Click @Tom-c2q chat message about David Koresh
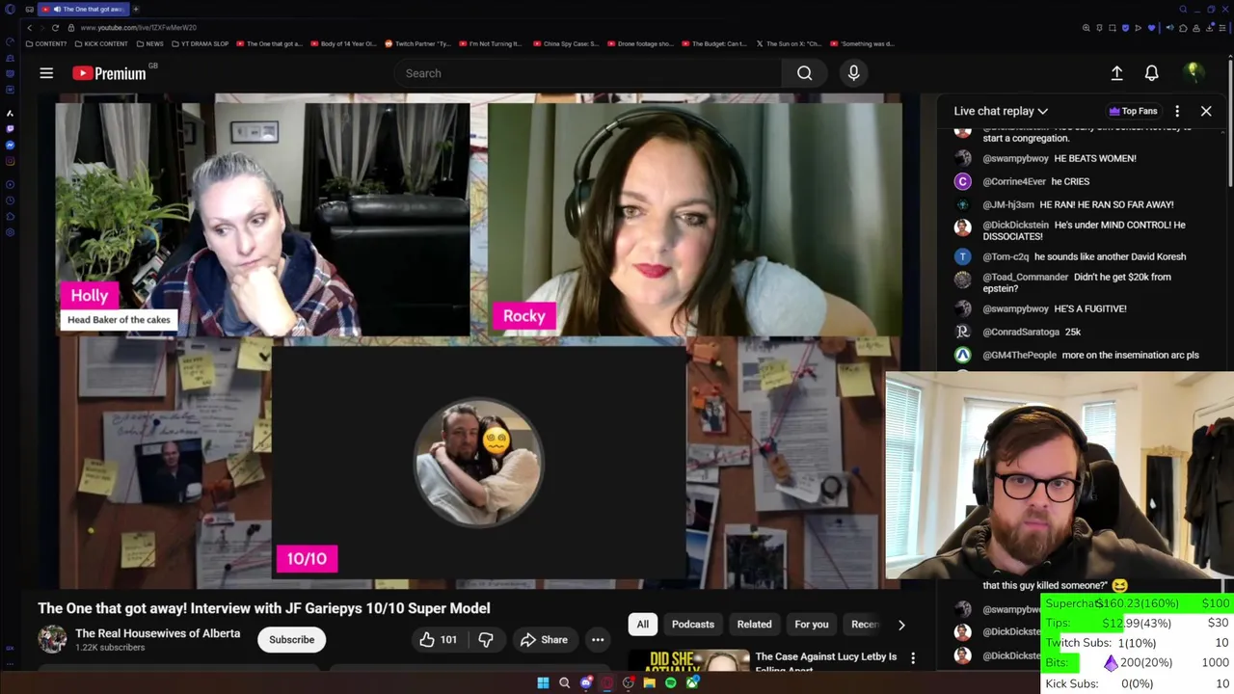Screen dimensions: 1234x694 coord(1085,256)
